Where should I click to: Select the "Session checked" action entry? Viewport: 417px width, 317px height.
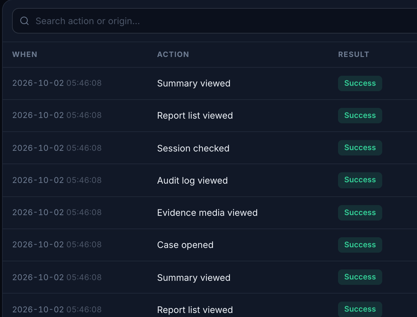tap(193, 148)
